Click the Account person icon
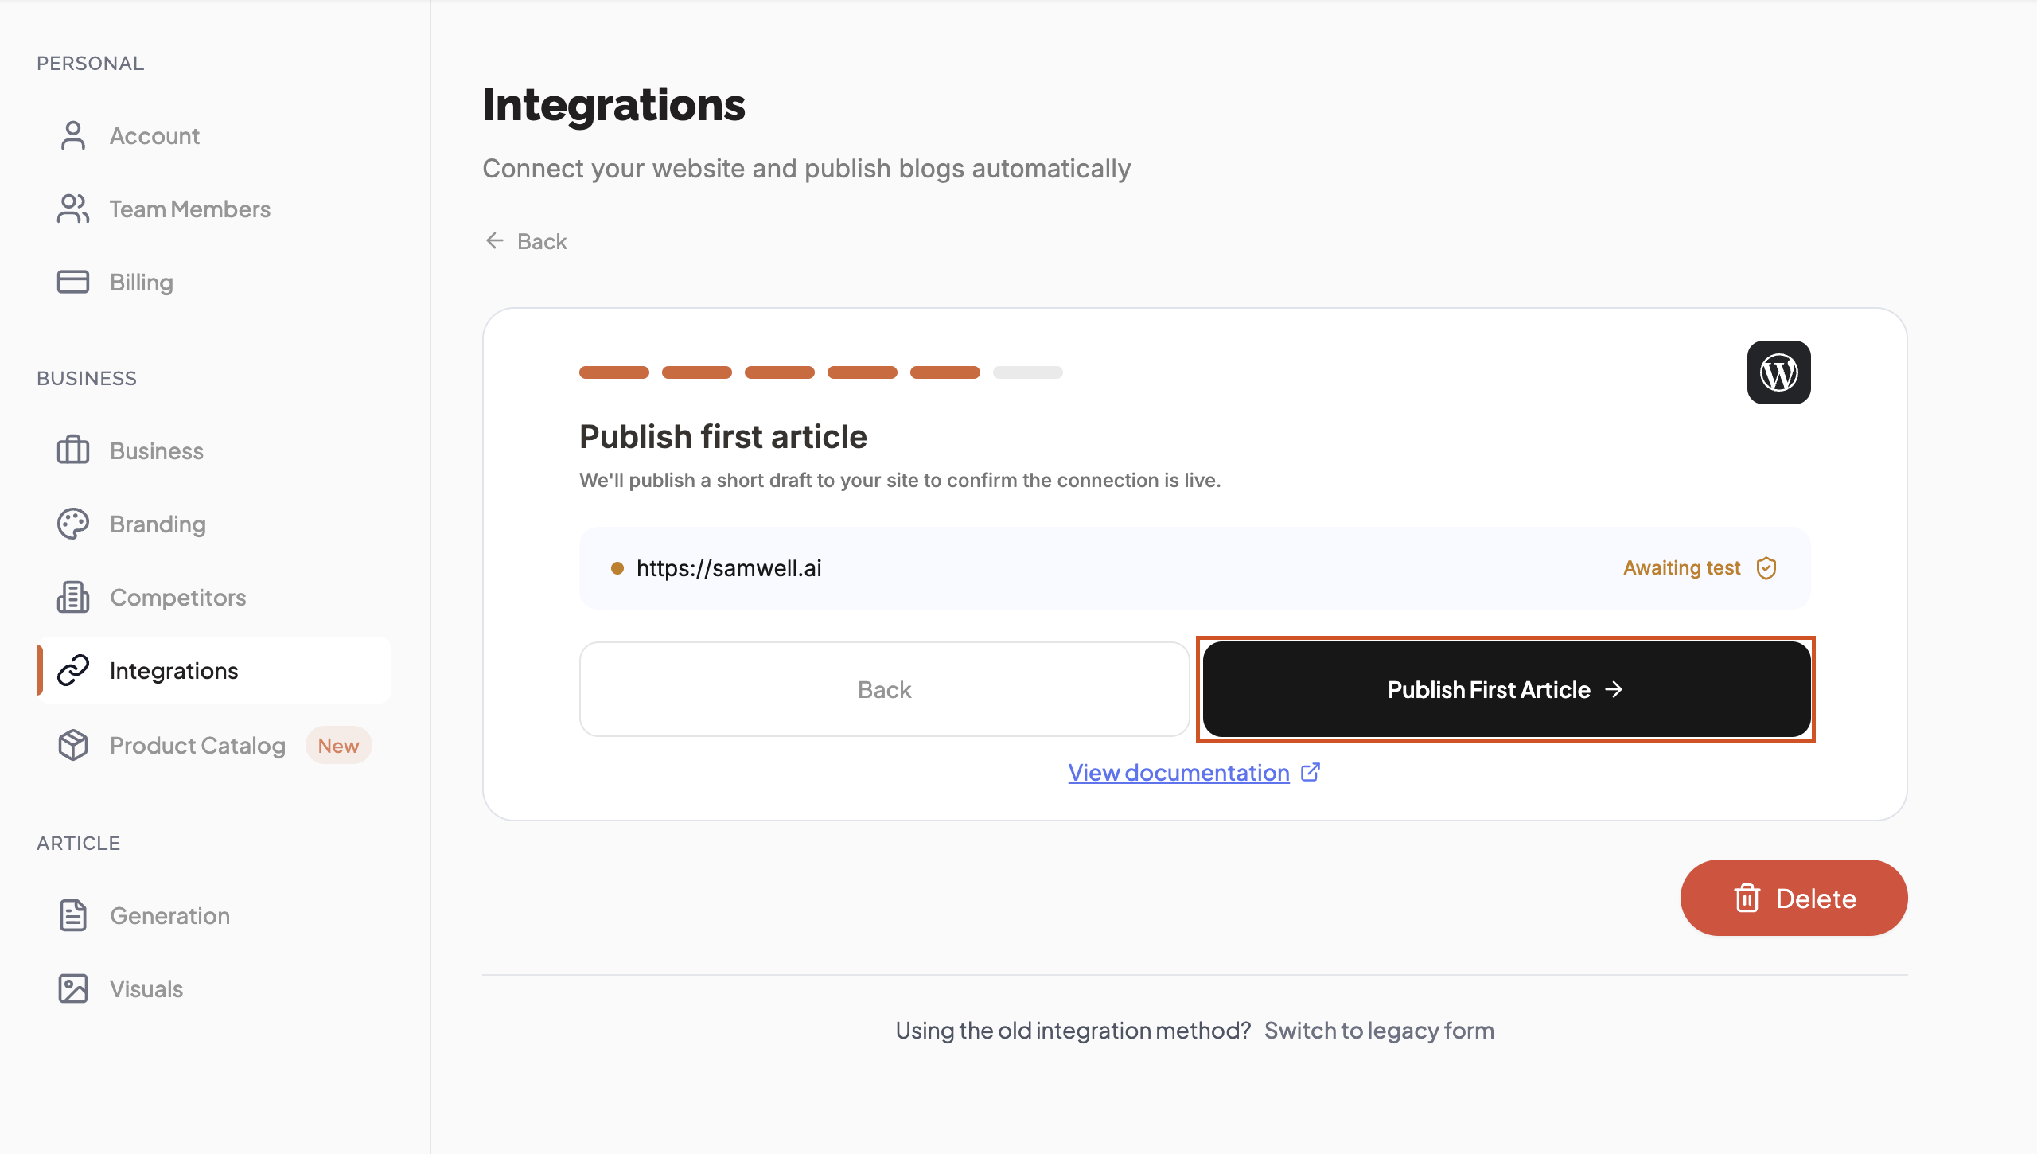 [73, 135]
